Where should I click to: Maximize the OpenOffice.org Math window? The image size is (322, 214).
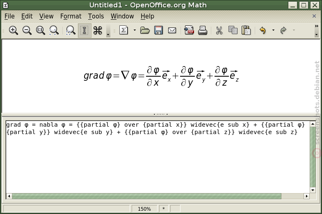coord(304,5)
